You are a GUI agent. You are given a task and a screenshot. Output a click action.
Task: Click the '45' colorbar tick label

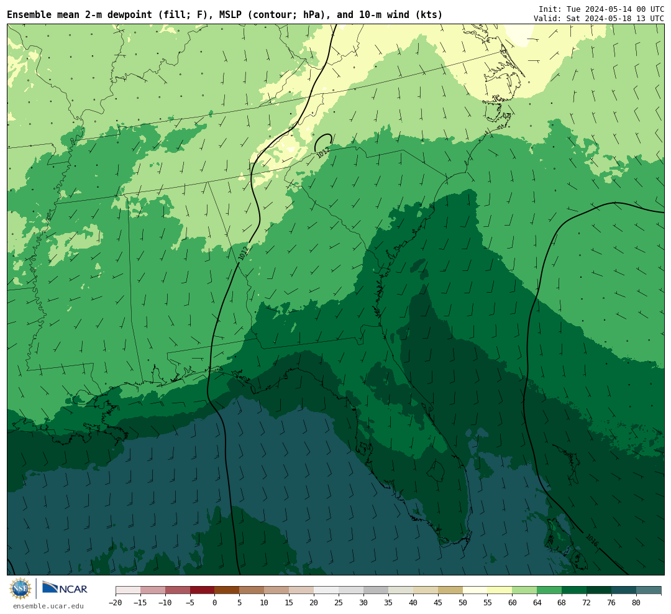click(x=438, y=603)
